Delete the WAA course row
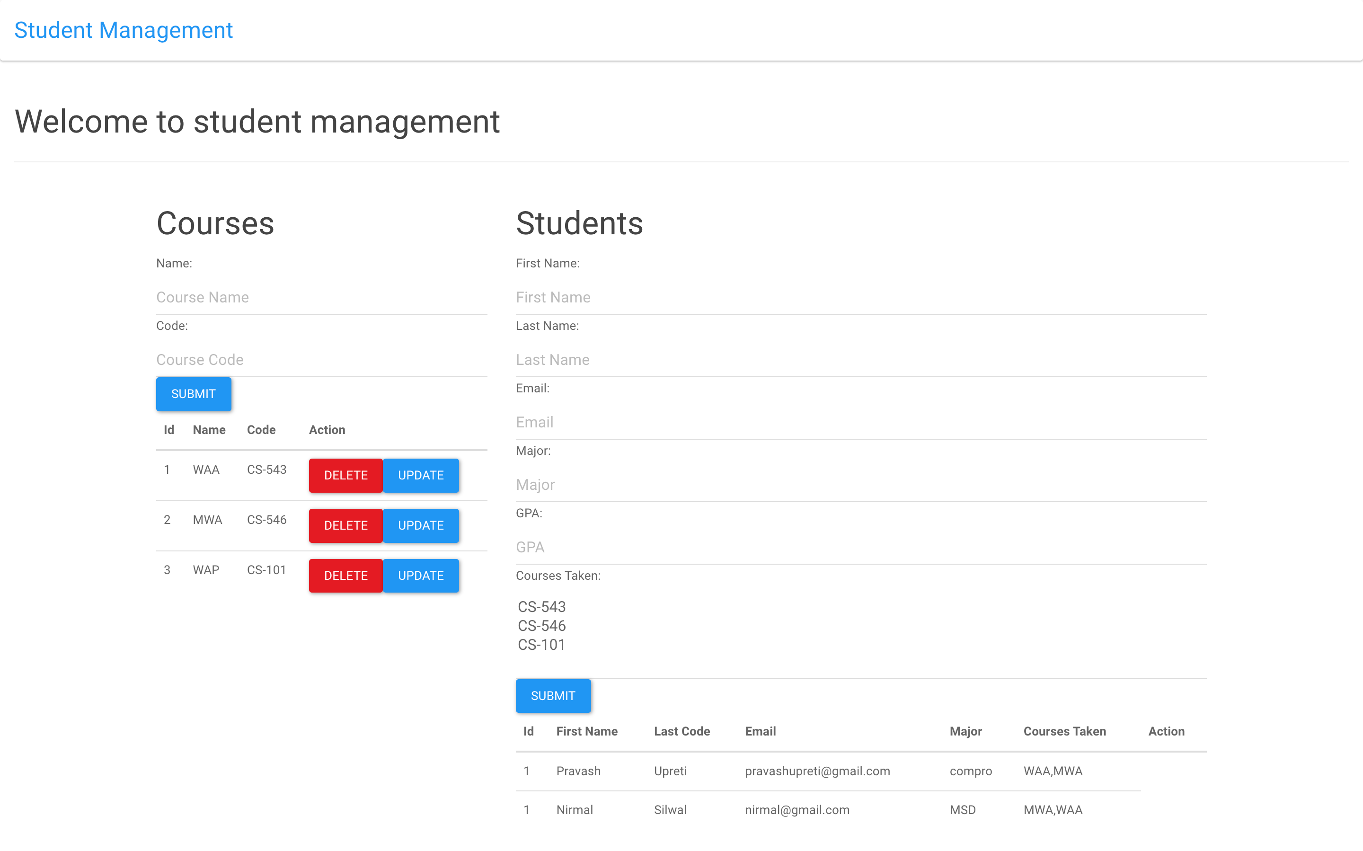Image resolution: width=1363 pixels, height=851 pixels. (345, 476)
